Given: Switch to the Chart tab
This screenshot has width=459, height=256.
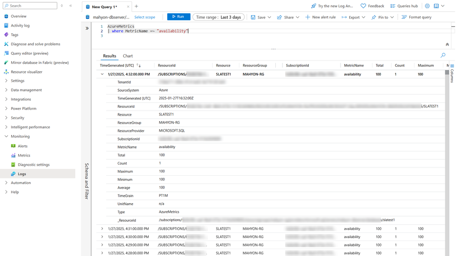Looking at the screenshot, I should (x=128, y=56).
